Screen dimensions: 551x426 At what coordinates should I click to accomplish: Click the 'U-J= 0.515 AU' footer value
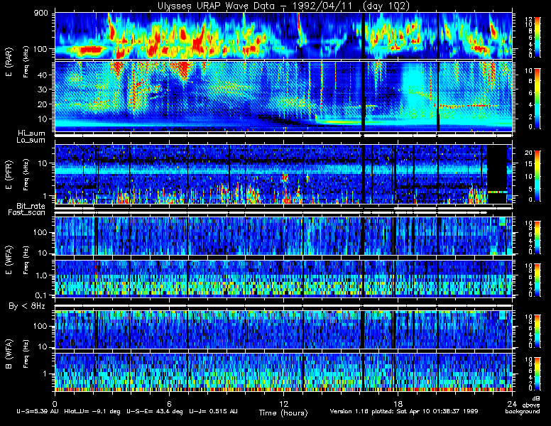(213, 411)
